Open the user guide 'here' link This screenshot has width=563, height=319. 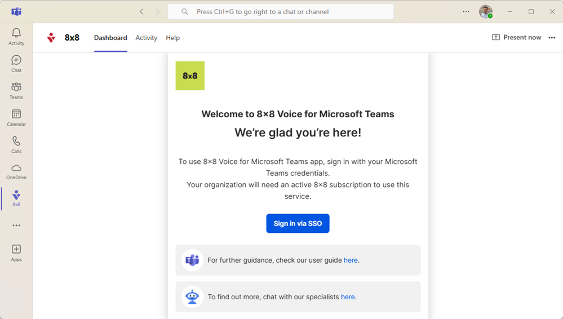point(351,260)
